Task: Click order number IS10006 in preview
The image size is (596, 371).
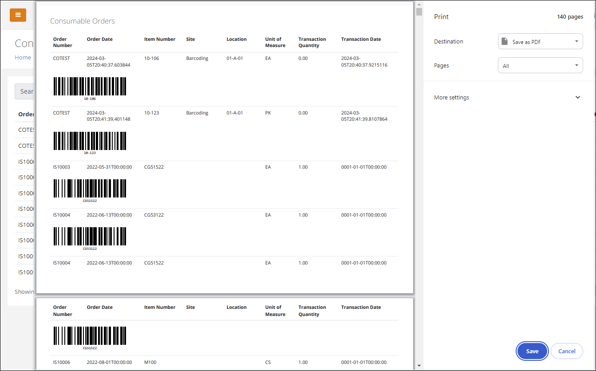Action: [62, 362]
